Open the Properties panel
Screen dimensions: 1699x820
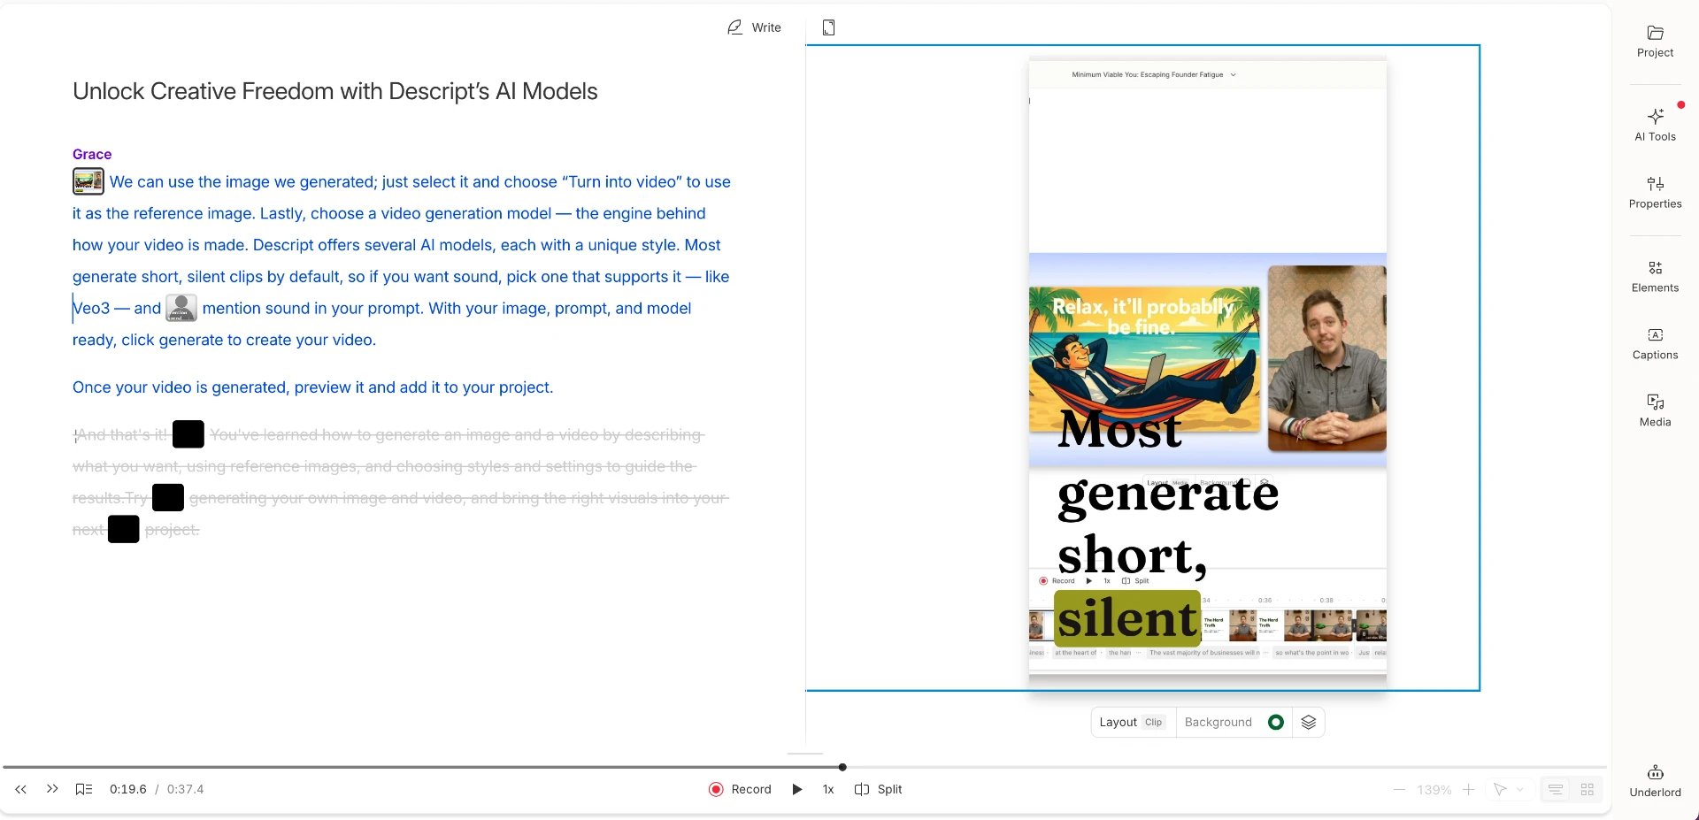1655,192
